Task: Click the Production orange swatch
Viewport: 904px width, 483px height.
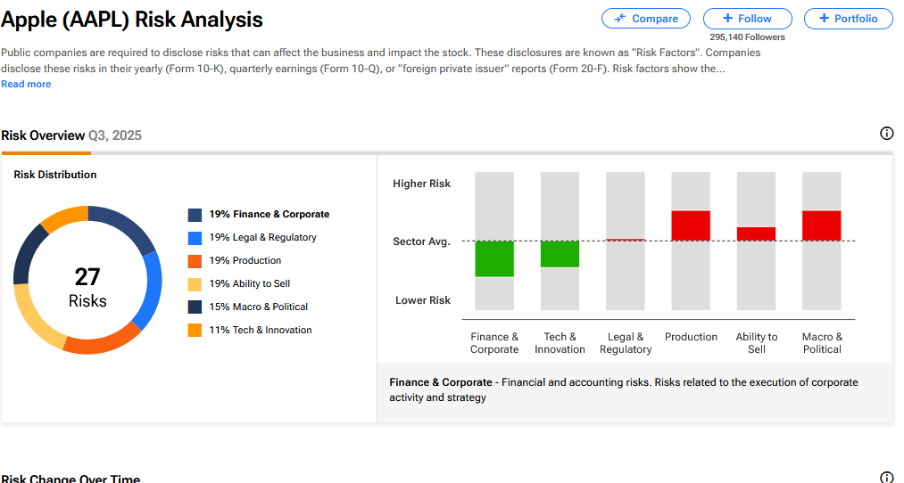Action: [x=195, y=261]
